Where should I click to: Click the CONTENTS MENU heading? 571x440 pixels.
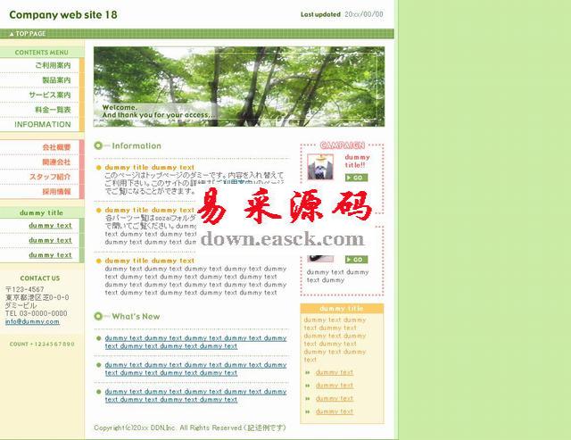42,53
